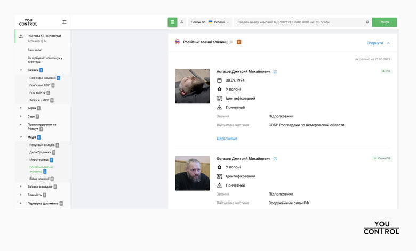Select the company search building icon

pyautogui.click(x=172, y=22)
